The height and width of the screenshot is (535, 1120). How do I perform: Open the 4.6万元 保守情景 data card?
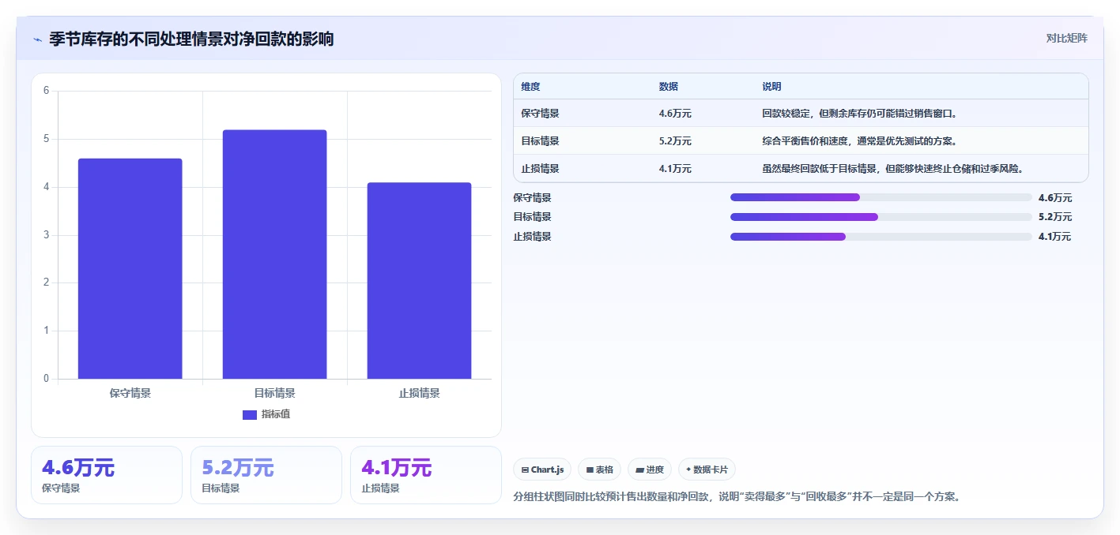pyautogui.click(x=107, y=475)
